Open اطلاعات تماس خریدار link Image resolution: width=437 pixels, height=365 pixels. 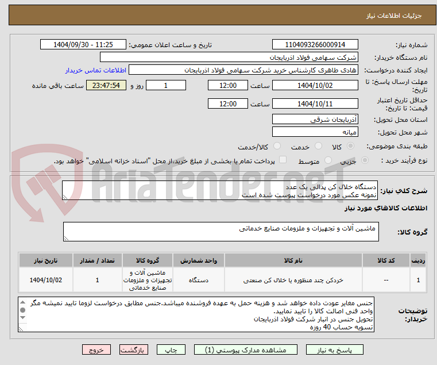95,70
